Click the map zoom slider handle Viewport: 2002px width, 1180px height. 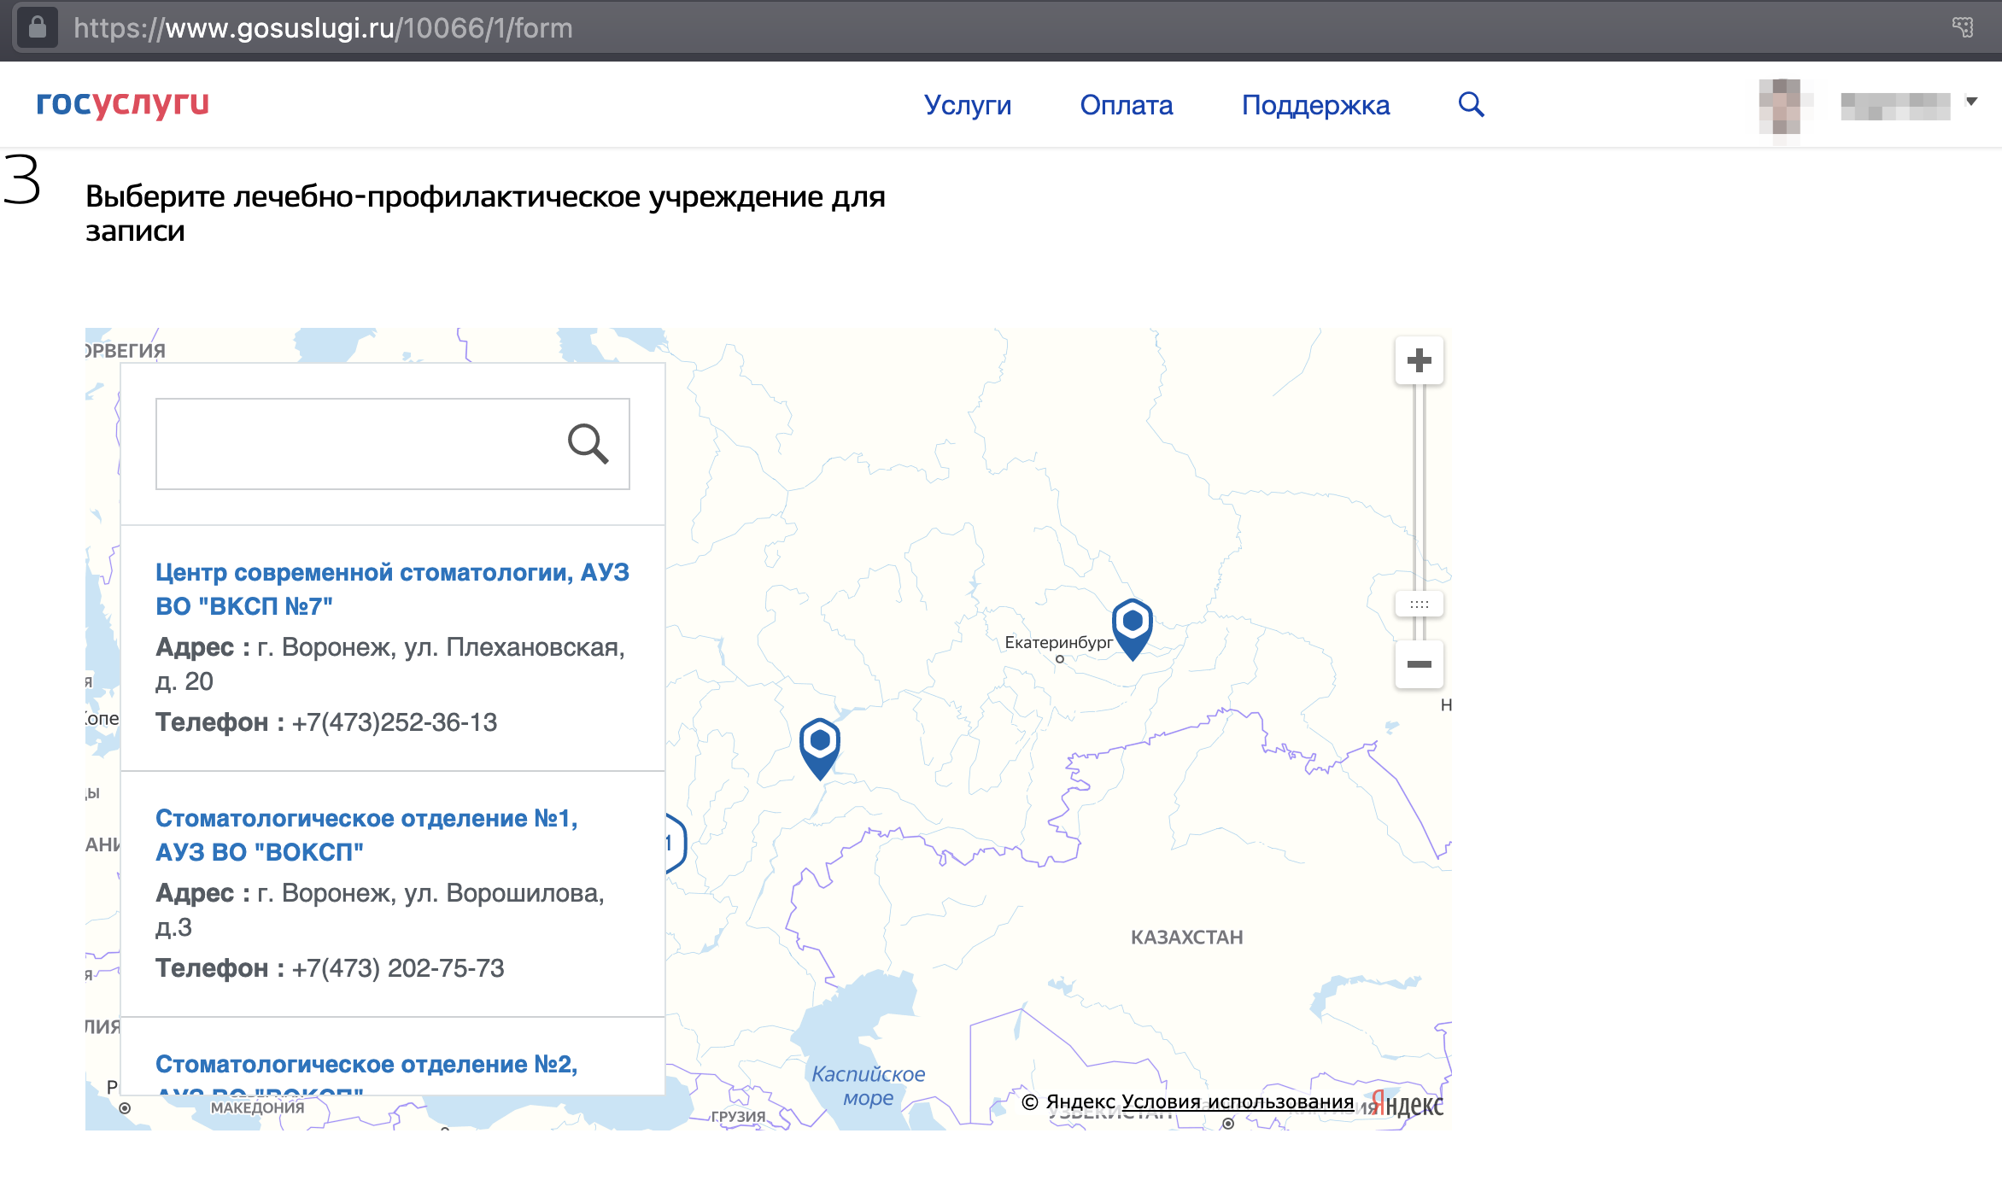[x=1420, y=605]
